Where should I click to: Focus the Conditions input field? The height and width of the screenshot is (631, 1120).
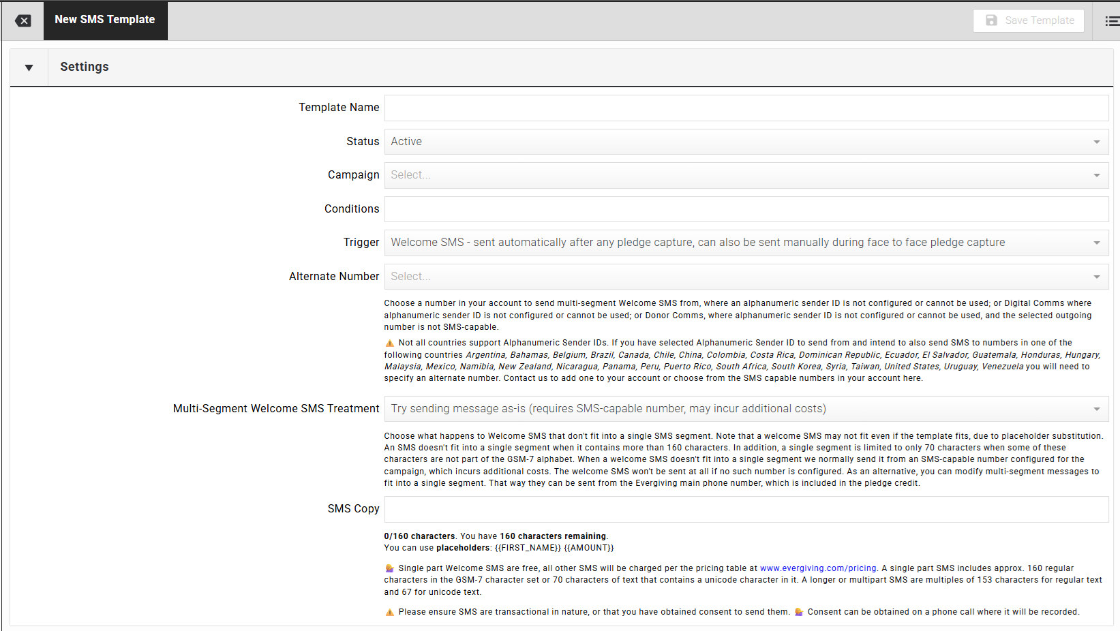pyautogui.click(x=746, y=209)
